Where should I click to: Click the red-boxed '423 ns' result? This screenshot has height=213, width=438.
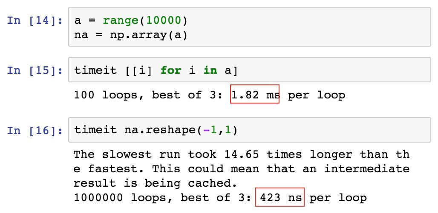point(280,197)
